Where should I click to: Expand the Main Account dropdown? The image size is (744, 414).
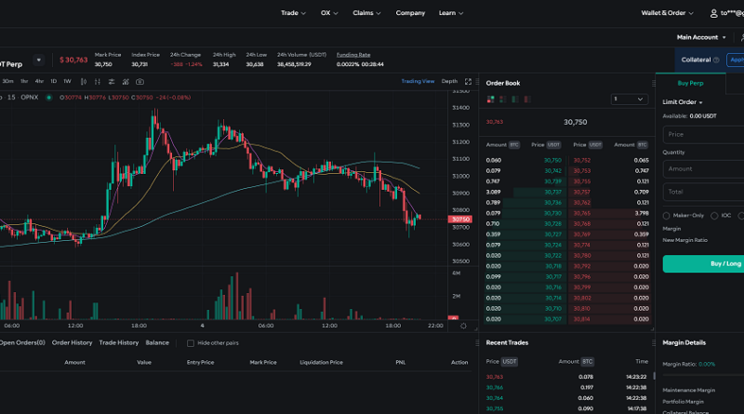click(701, 37)
